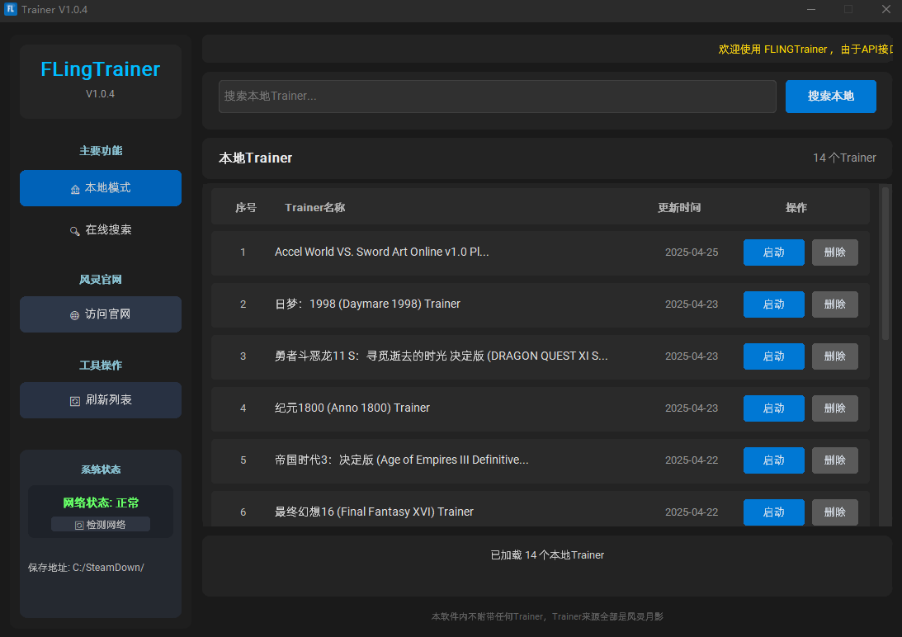Click the 网络状态: 正常 status text
The width and height of the screenshot is (902, 637).
(x=101, y=503)
